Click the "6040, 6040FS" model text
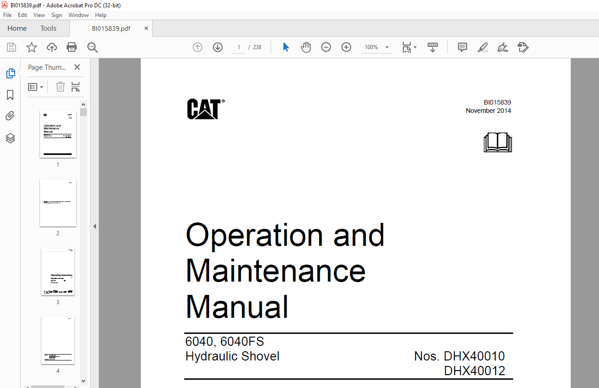The image size is (599, 388). tap(225, 342)
